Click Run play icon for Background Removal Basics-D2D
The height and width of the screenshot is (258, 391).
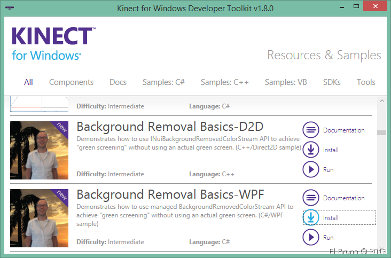click(x=311, y=170)
